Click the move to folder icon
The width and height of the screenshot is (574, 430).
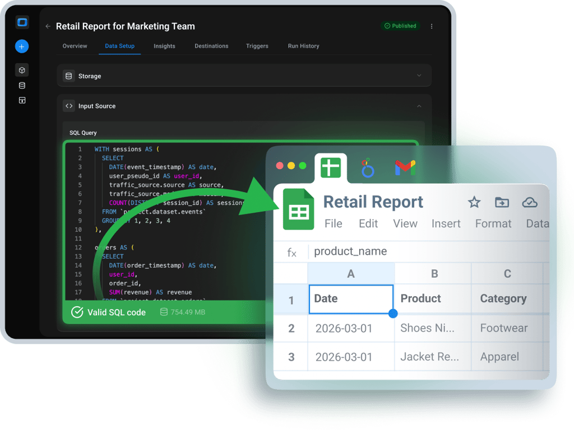502,202
